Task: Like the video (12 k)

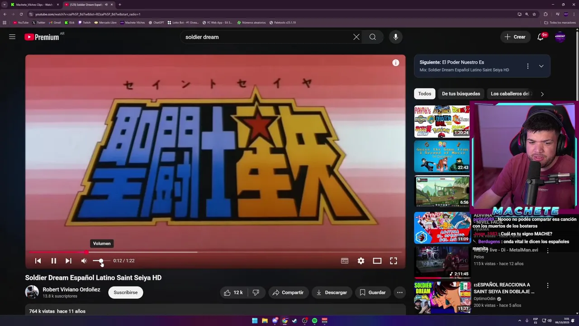Action: pyautogui.click(x=233, y=292)
